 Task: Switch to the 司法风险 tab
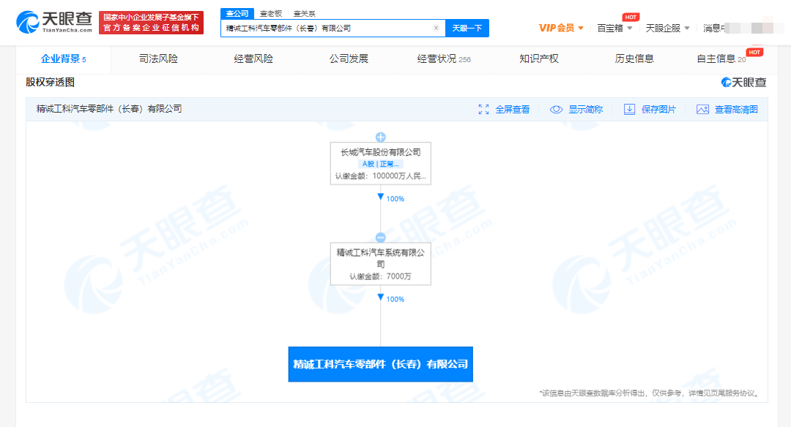pyautogui.click(x=158, y=58)
